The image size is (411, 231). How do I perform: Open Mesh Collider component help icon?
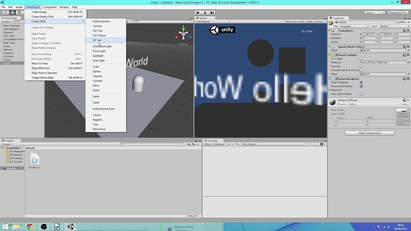point(405,55)
